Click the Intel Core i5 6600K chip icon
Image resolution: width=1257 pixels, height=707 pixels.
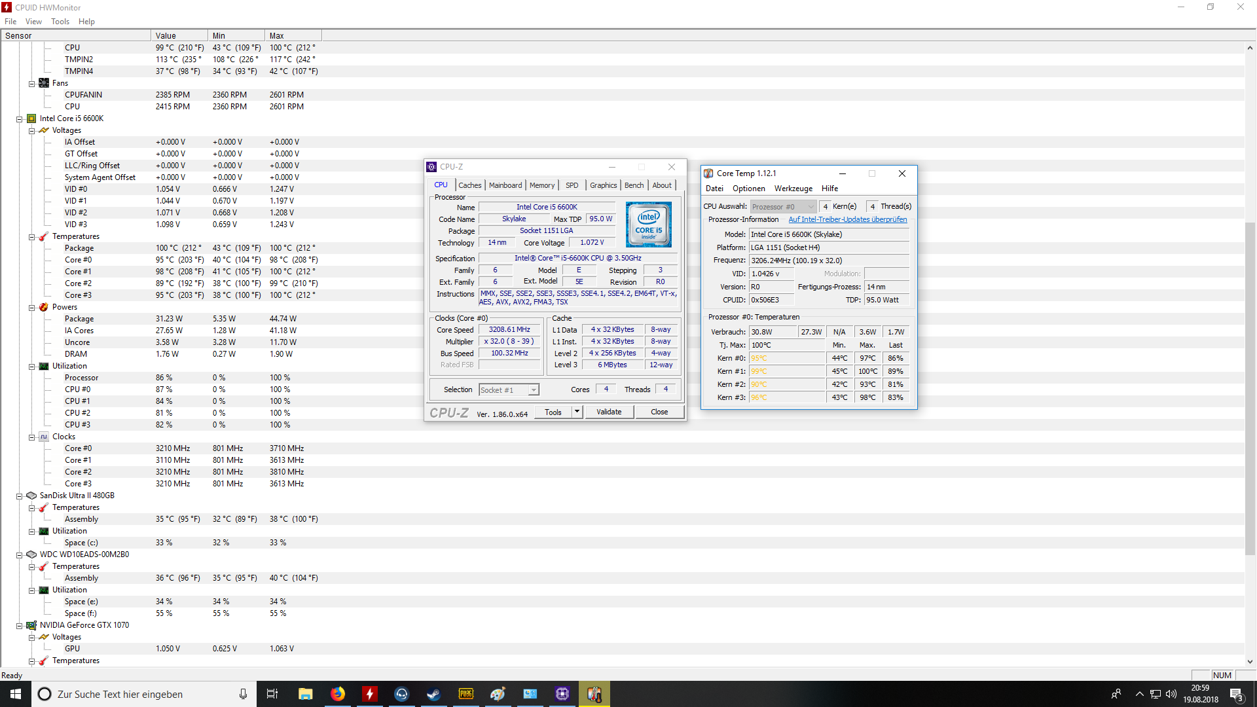click(31, 118)
